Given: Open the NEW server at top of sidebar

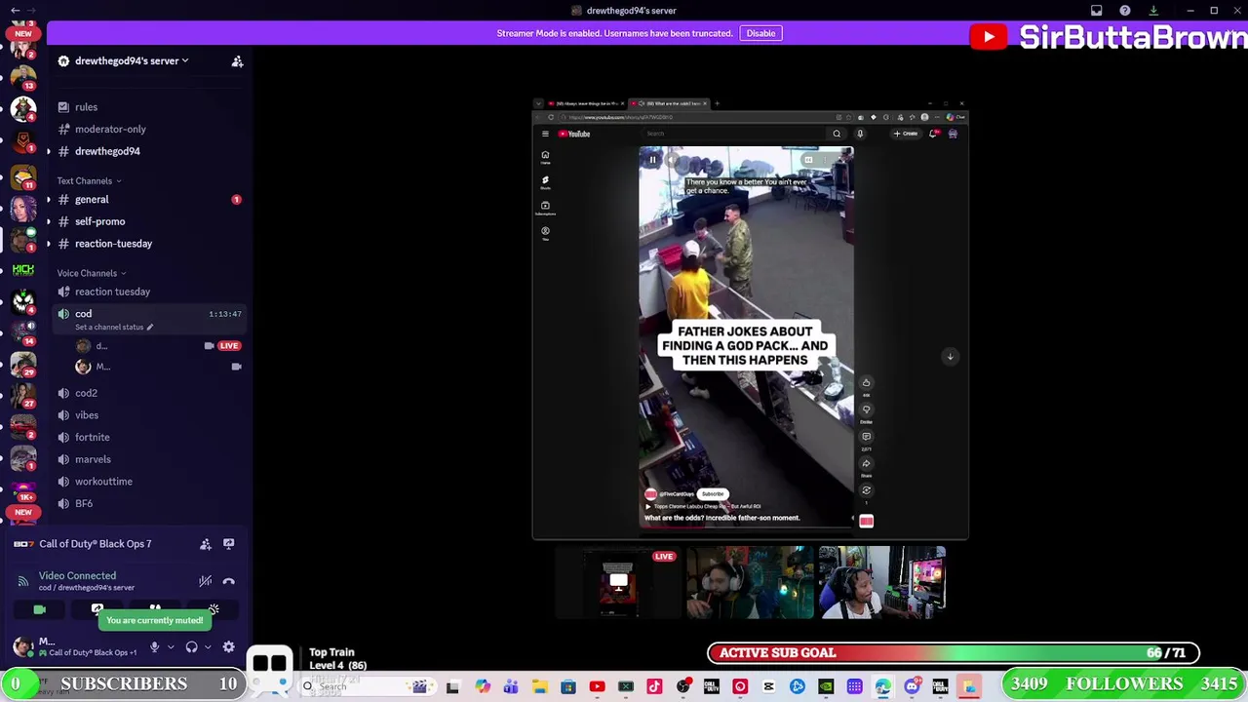Looking at the screenshot, I should click(22, 33).
